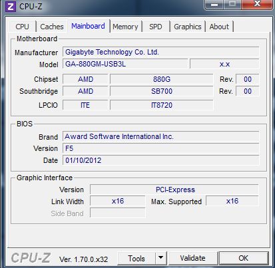Screen dimensions: 275x268
Task: Click the BIOS Version field F5
Action: (x=161, y=148)
